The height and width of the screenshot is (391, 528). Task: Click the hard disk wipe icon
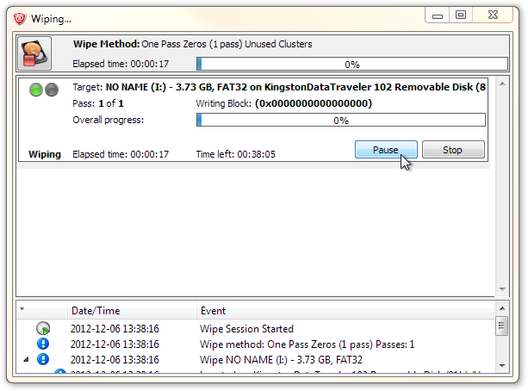pos(34,54)
